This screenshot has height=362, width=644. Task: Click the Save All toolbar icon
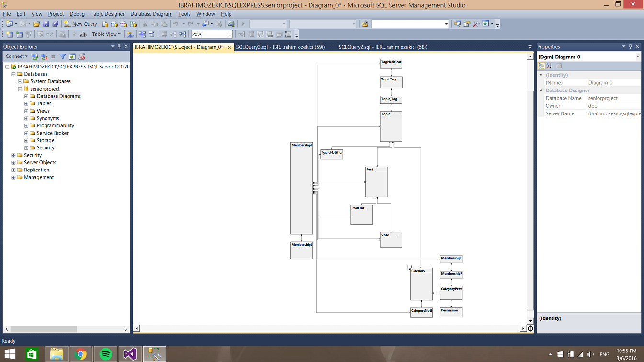coord(55,24)
